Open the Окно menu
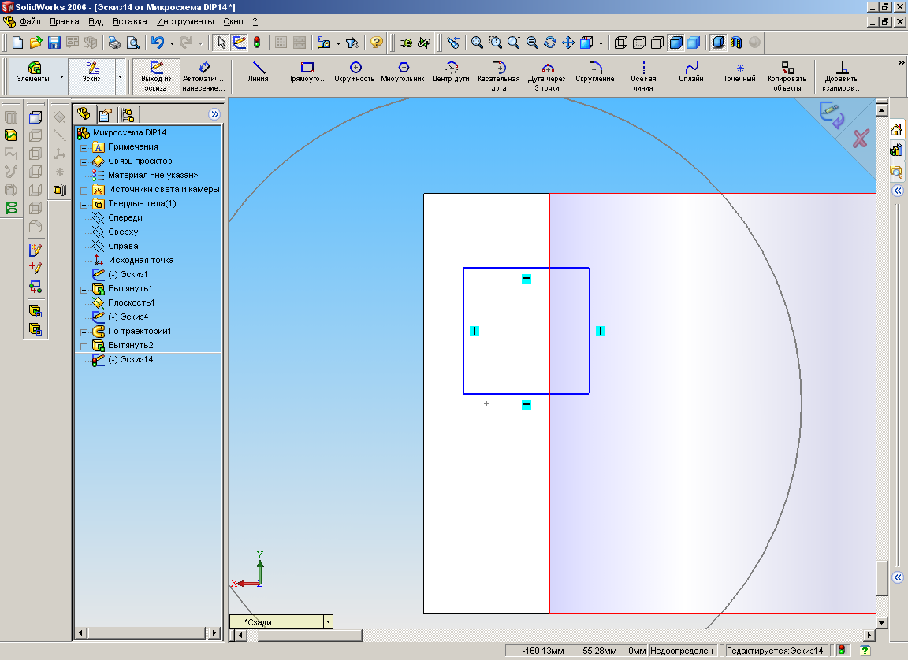Screen dimensions: 908x660 click(233, 21)
